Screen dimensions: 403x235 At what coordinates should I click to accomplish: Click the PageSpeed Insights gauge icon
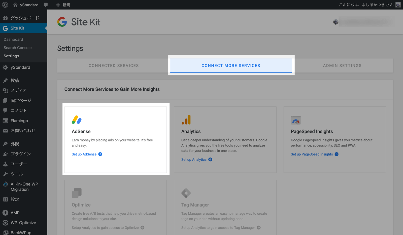click(296, 120)
